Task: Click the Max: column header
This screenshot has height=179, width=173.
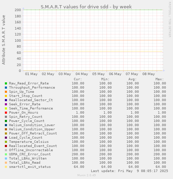Action: coord(159,79)
